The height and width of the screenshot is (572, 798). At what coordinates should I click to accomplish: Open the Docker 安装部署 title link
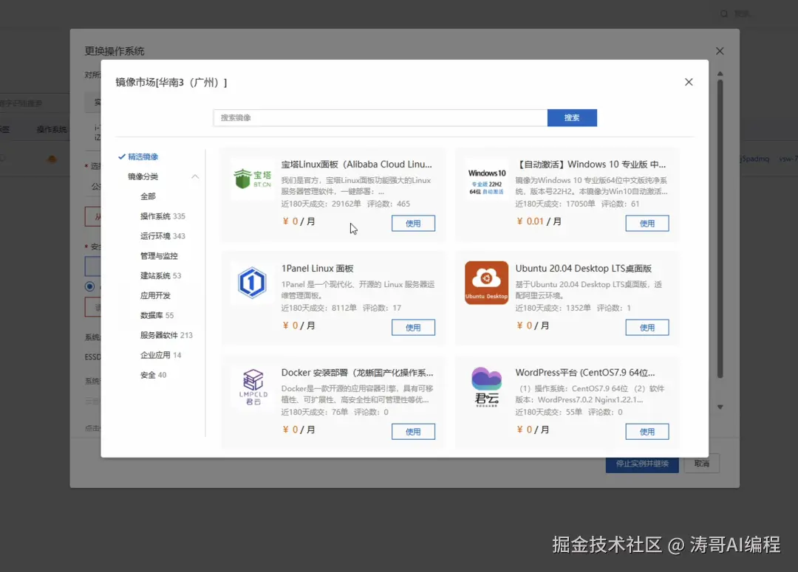click(x=358, y=373)
